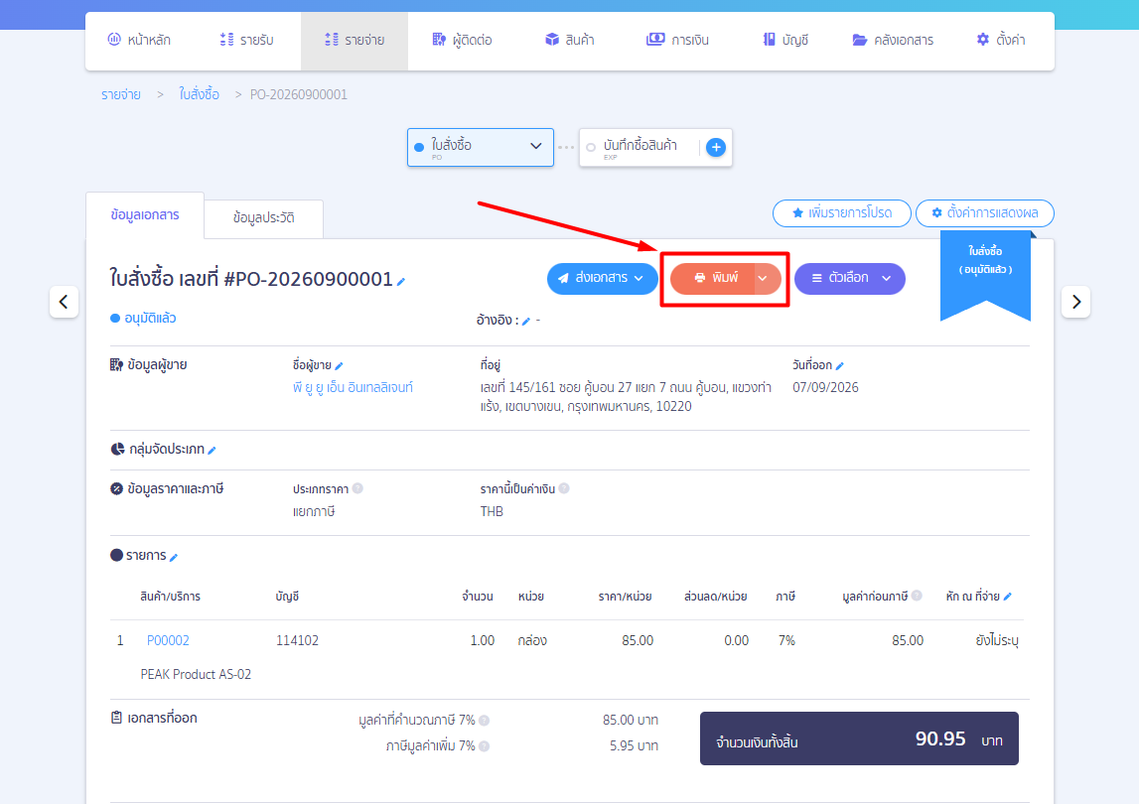
Task: Click the help icon next to ประเภทราคา
Action: [x=357, y=488]
